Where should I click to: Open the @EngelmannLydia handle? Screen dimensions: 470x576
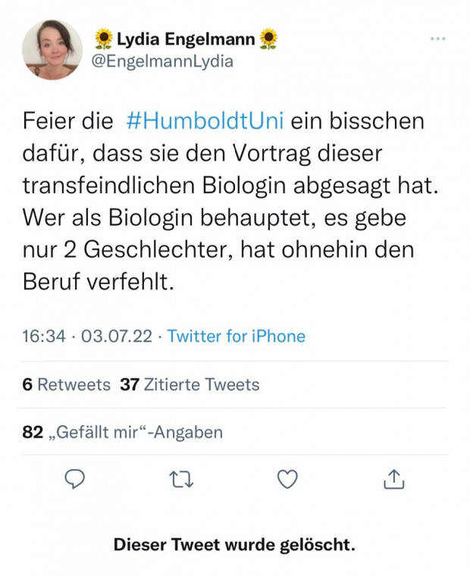[161, 61]
